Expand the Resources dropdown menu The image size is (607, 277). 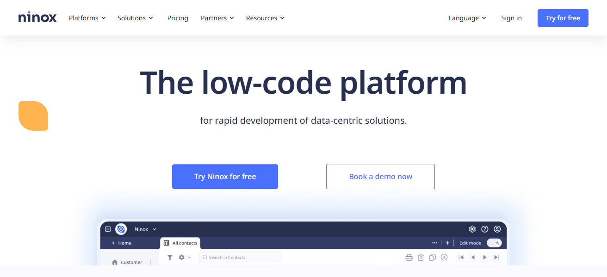(x=265, y=18)
